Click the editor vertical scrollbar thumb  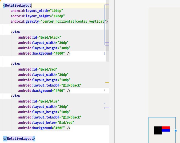pyautogui.click(x=108, y=30)
